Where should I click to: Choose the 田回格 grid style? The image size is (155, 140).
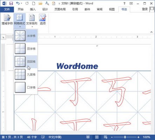point(26,62)
